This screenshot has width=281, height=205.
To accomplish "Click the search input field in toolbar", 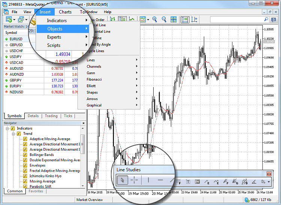I will [x=237, y=19].
